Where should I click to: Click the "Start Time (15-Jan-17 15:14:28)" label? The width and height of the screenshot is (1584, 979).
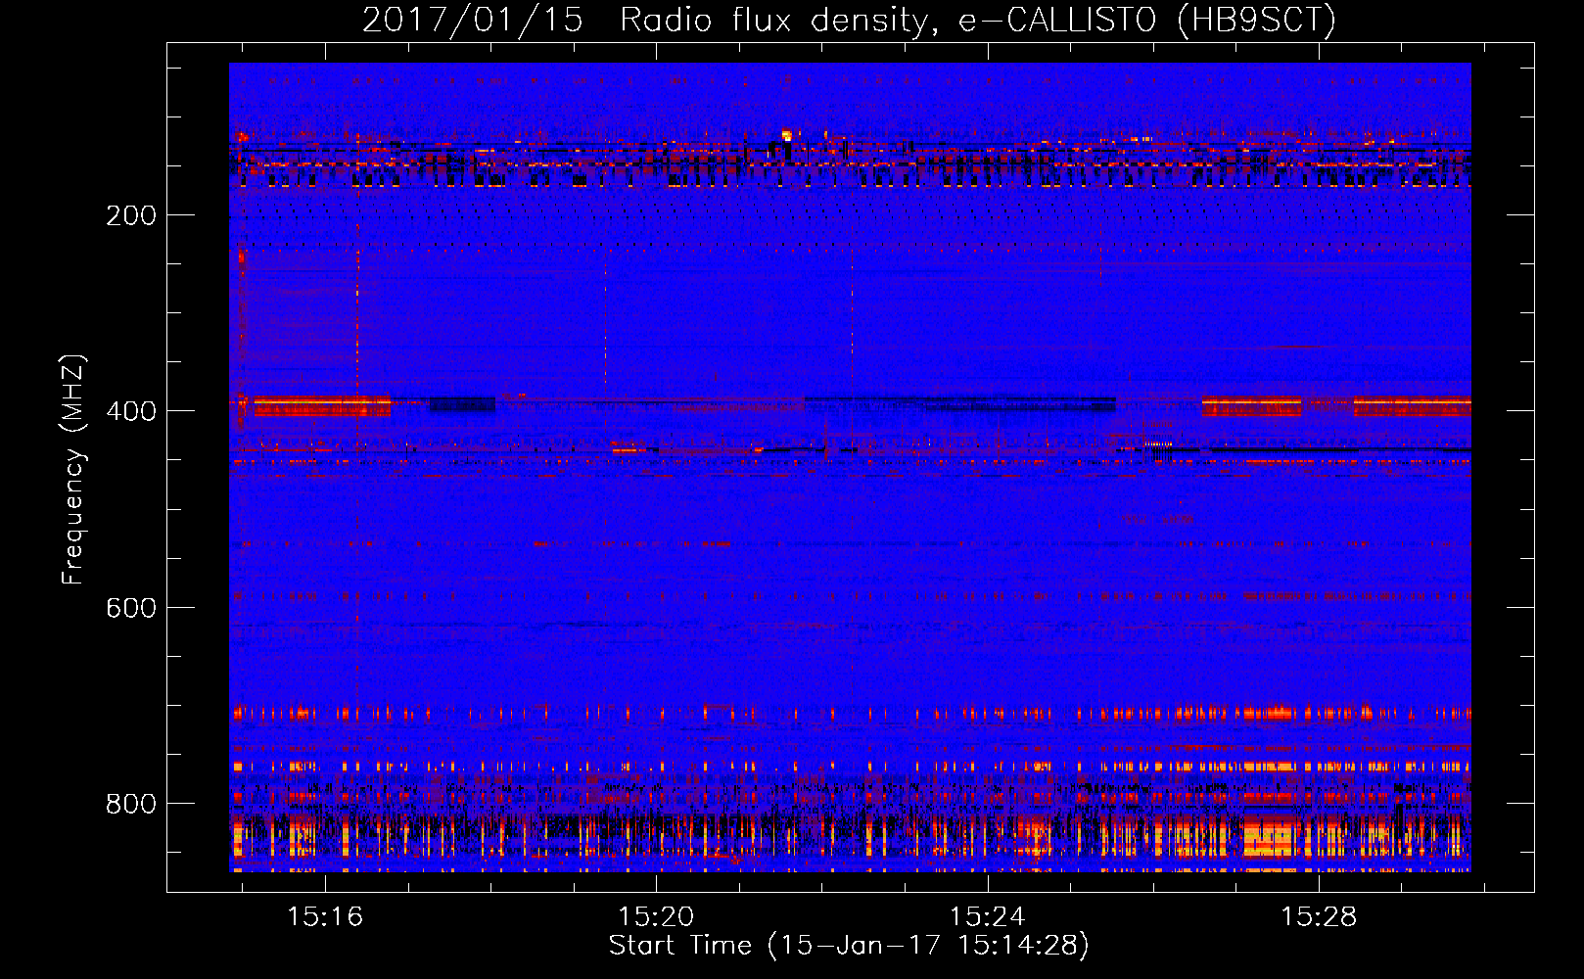849,946
